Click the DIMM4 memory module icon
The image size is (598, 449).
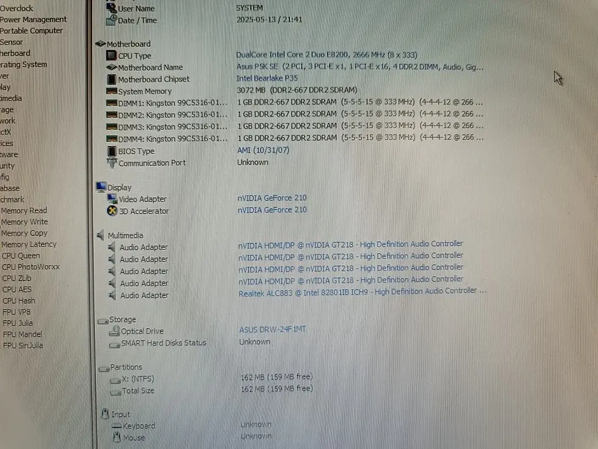111,138
